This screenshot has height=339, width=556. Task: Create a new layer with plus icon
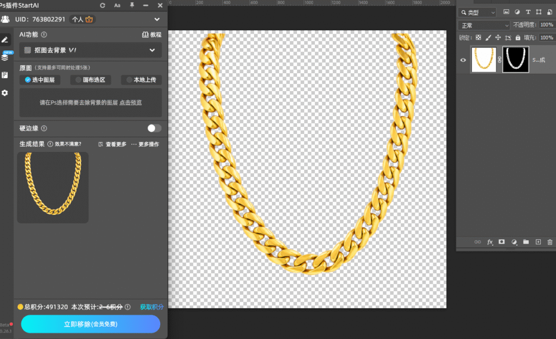538,242
